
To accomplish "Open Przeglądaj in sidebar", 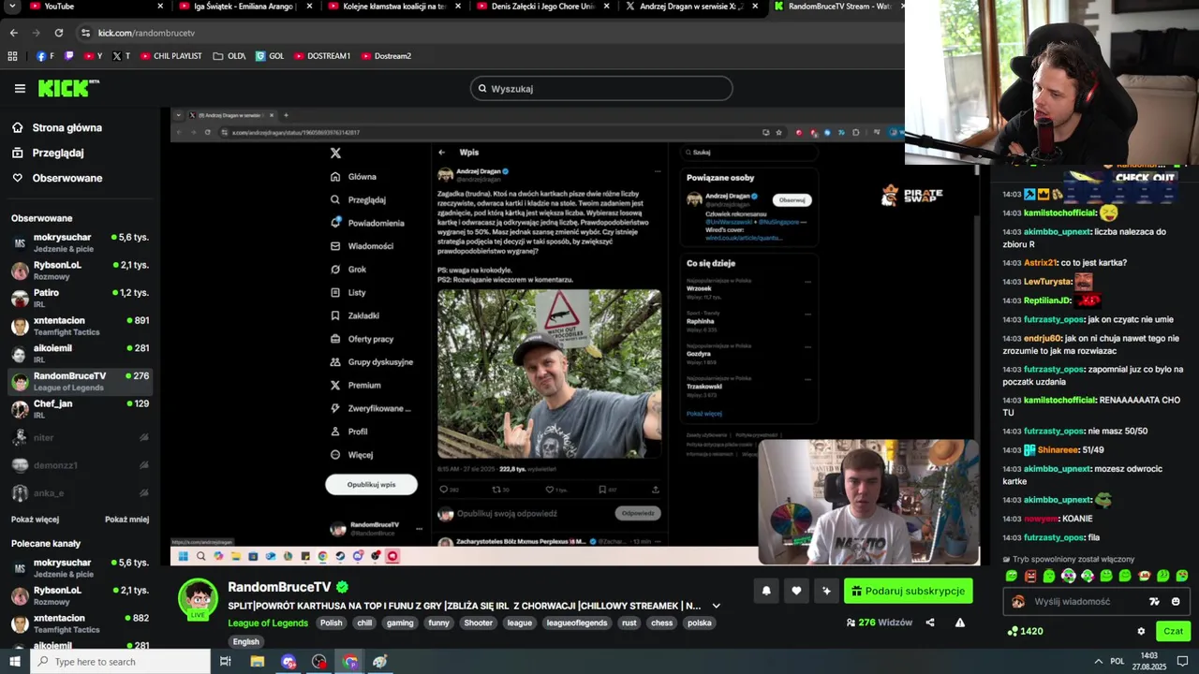I will (x=48, y=153).
